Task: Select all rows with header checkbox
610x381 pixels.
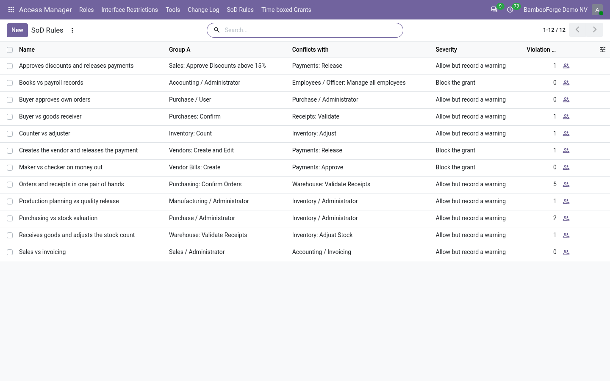Action: (x=10, y=50)
